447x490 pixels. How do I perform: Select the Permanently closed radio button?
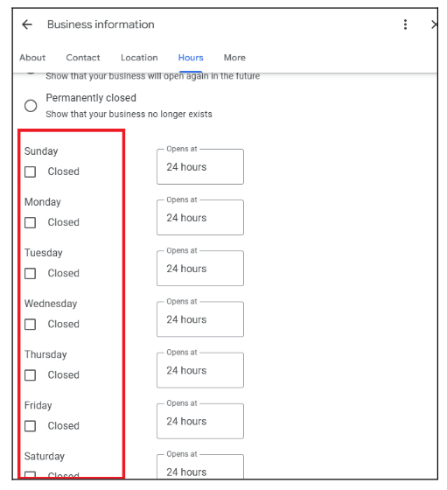tap(31, 106)
